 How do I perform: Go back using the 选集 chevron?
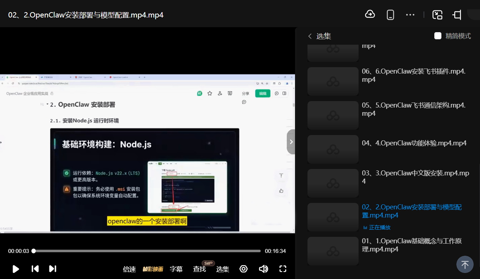pos(310,36)
